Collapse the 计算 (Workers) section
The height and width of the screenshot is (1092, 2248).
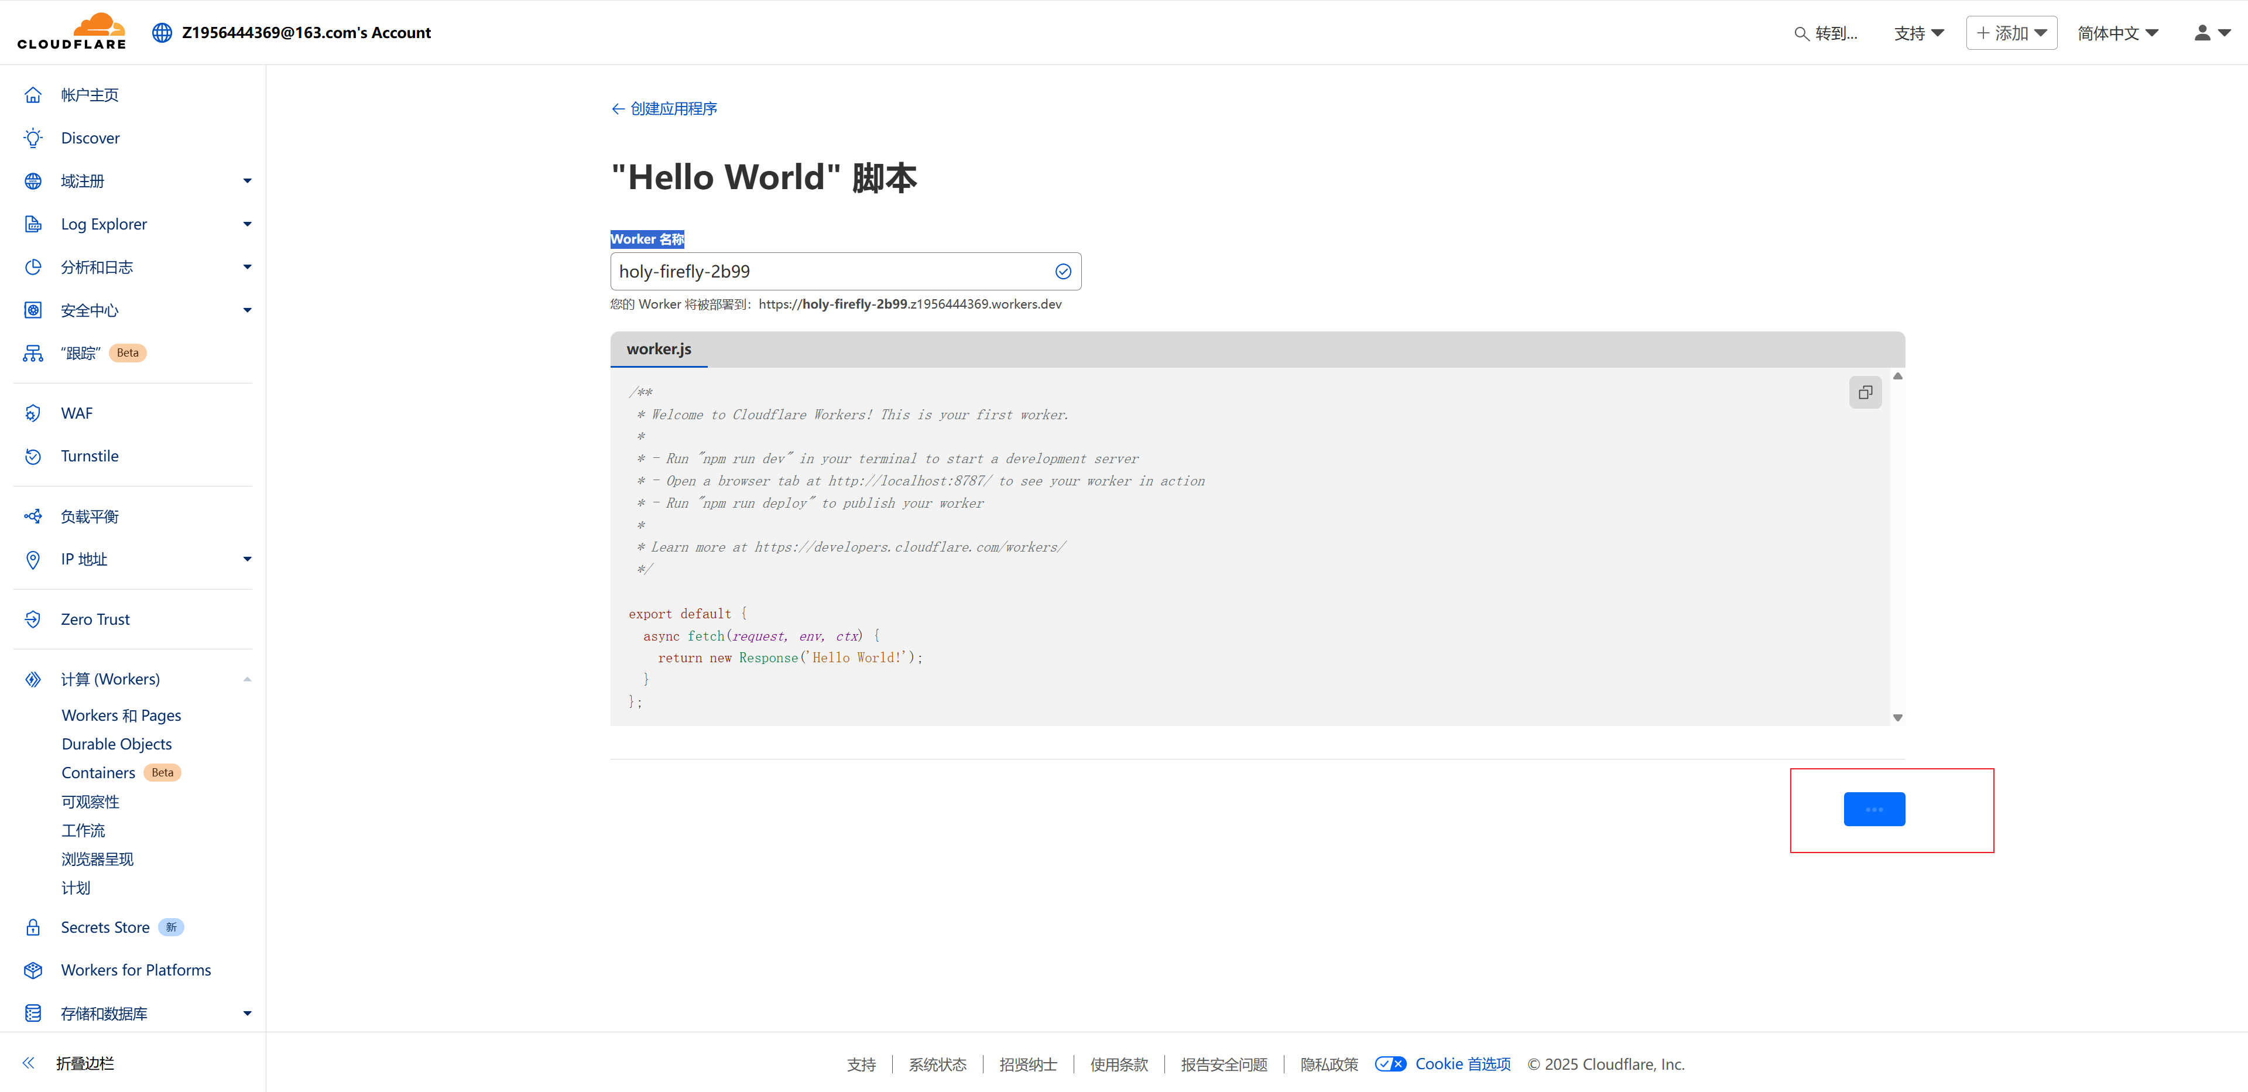(x=247, y=679)
